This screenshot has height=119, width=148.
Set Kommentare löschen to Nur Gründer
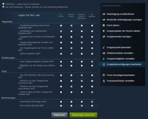pos(61,106)
